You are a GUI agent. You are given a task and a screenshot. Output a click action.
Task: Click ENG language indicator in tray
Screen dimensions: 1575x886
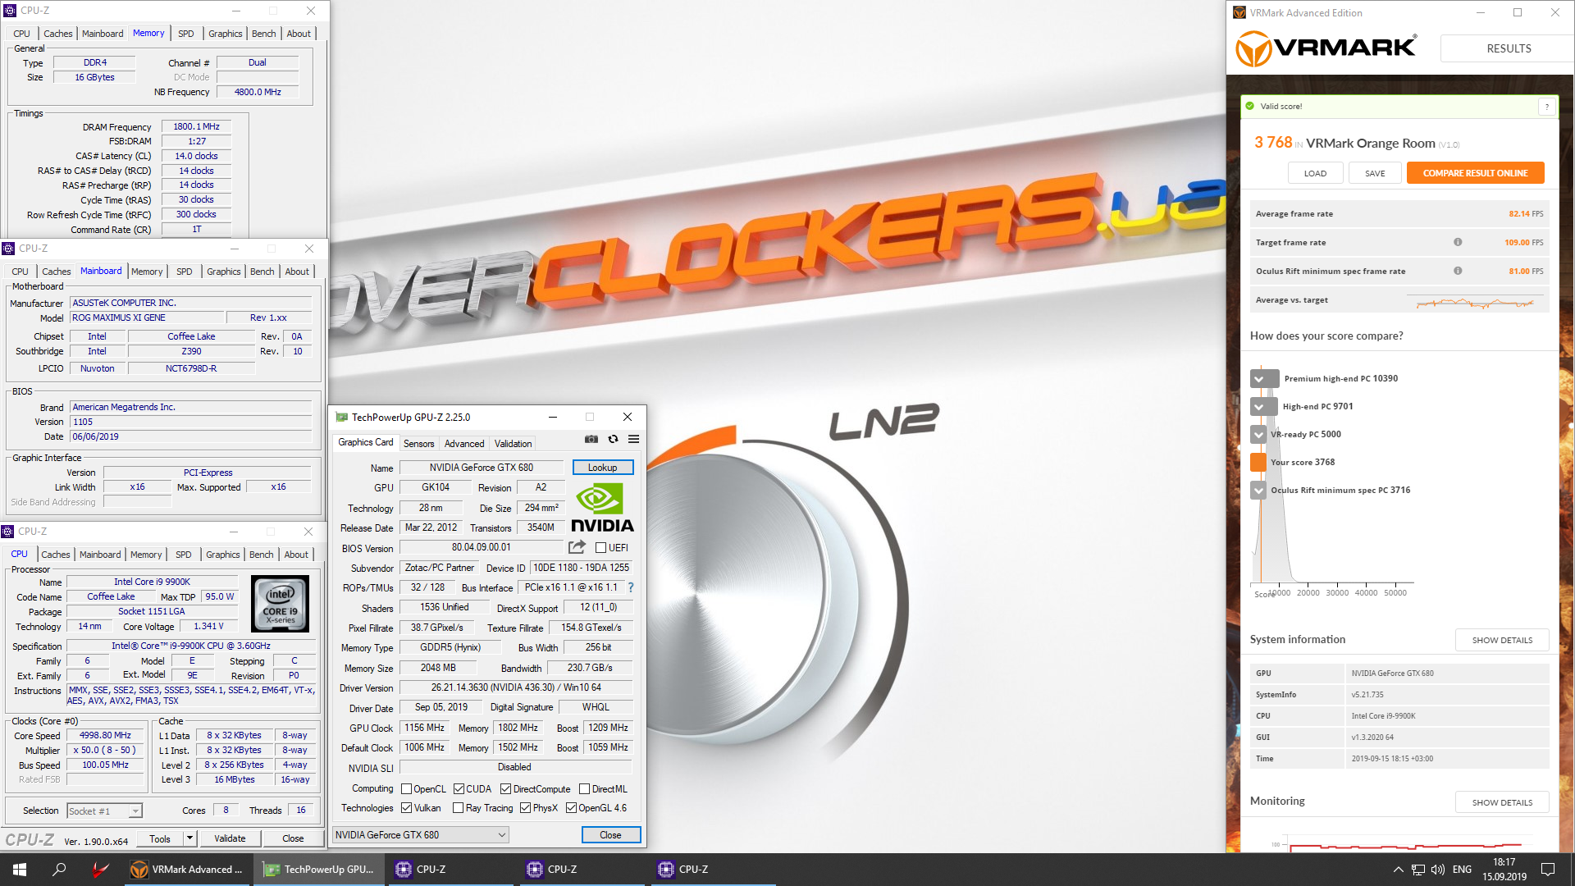[1462, 870]
